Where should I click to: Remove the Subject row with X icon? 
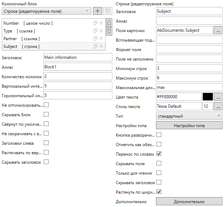pos(101,46)
